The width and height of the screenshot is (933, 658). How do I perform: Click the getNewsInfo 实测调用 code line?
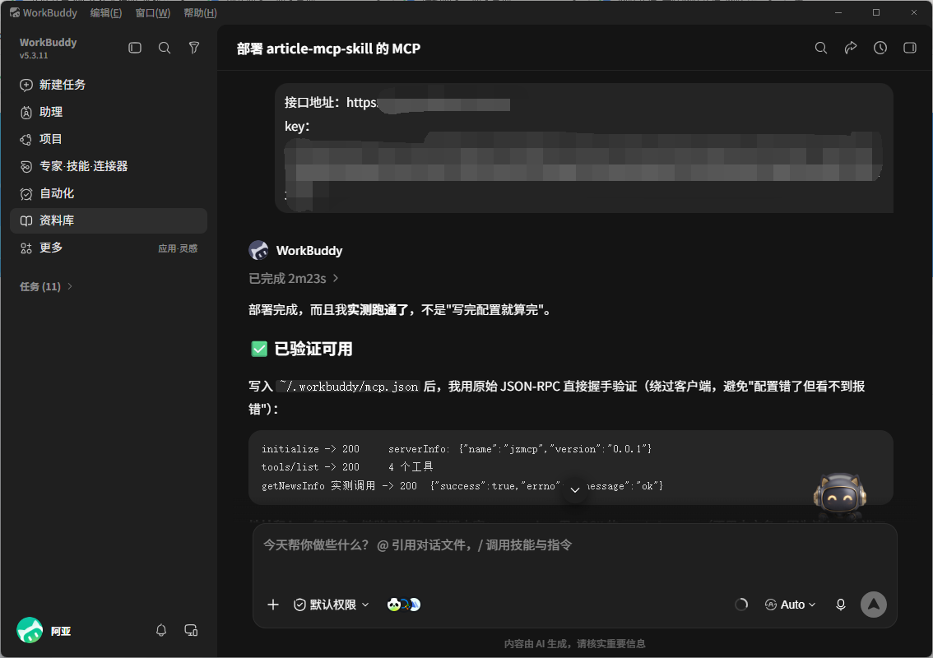pyautogui.click(x=462, y=486)
